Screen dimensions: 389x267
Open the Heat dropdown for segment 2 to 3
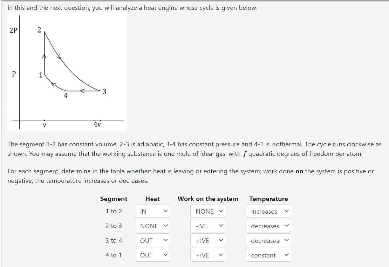pyautogui.click(x=152, y=225)
